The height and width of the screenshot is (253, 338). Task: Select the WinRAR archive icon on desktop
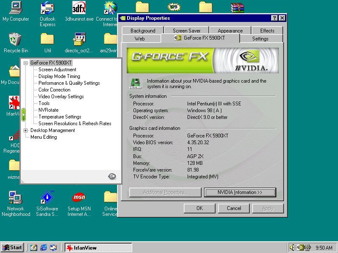(237, 8)
